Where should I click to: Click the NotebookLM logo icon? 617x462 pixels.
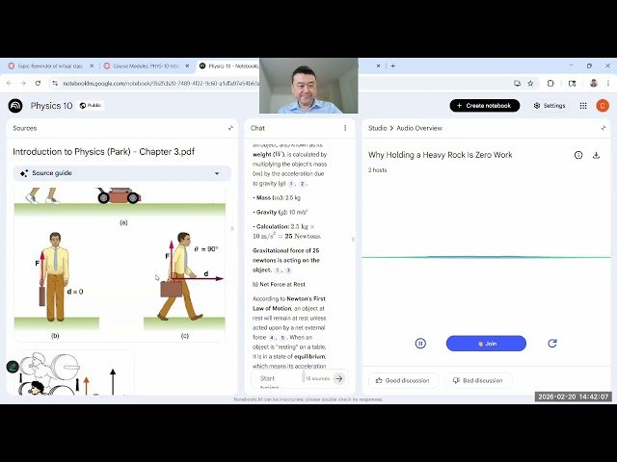[x=15, y=106]
